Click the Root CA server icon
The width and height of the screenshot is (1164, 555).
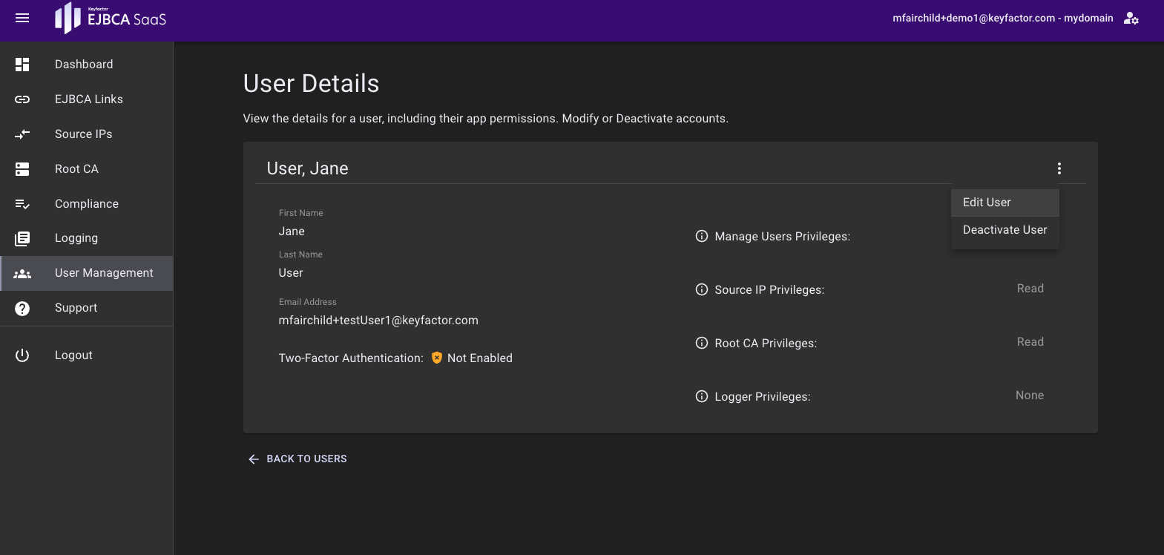click(x=22, y=169)
